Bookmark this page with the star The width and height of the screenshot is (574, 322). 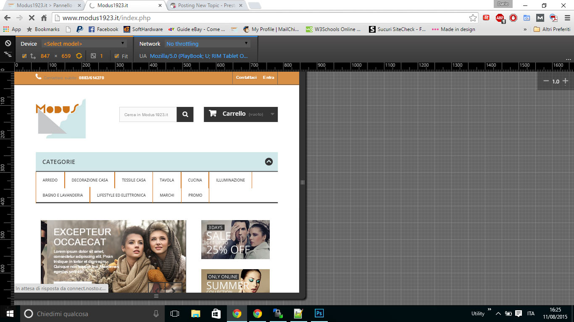pos(473,18)
